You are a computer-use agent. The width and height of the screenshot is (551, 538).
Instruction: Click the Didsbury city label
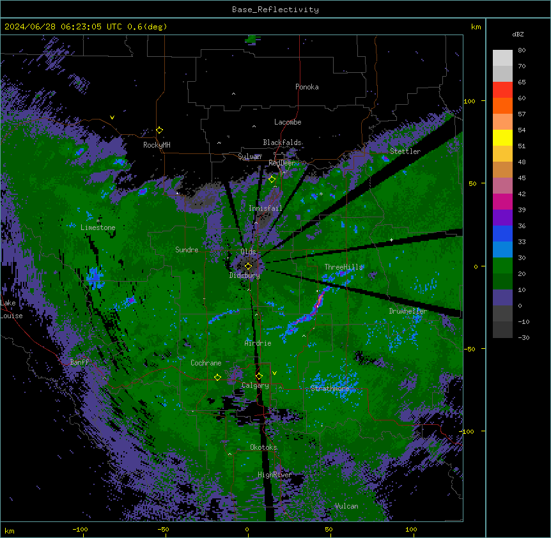click(x=245, y=275)
